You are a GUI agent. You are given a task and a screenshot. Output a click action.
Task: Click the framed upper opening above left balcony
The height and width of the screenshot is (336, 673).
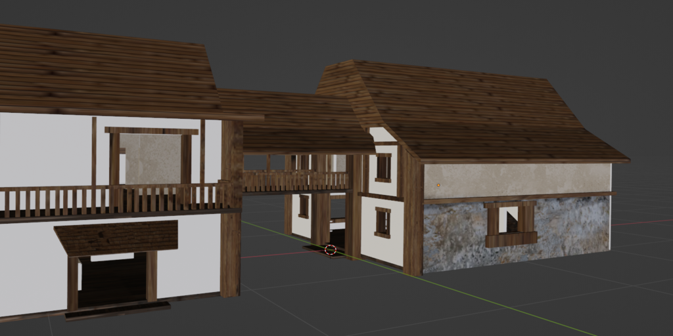pos(152,157)
